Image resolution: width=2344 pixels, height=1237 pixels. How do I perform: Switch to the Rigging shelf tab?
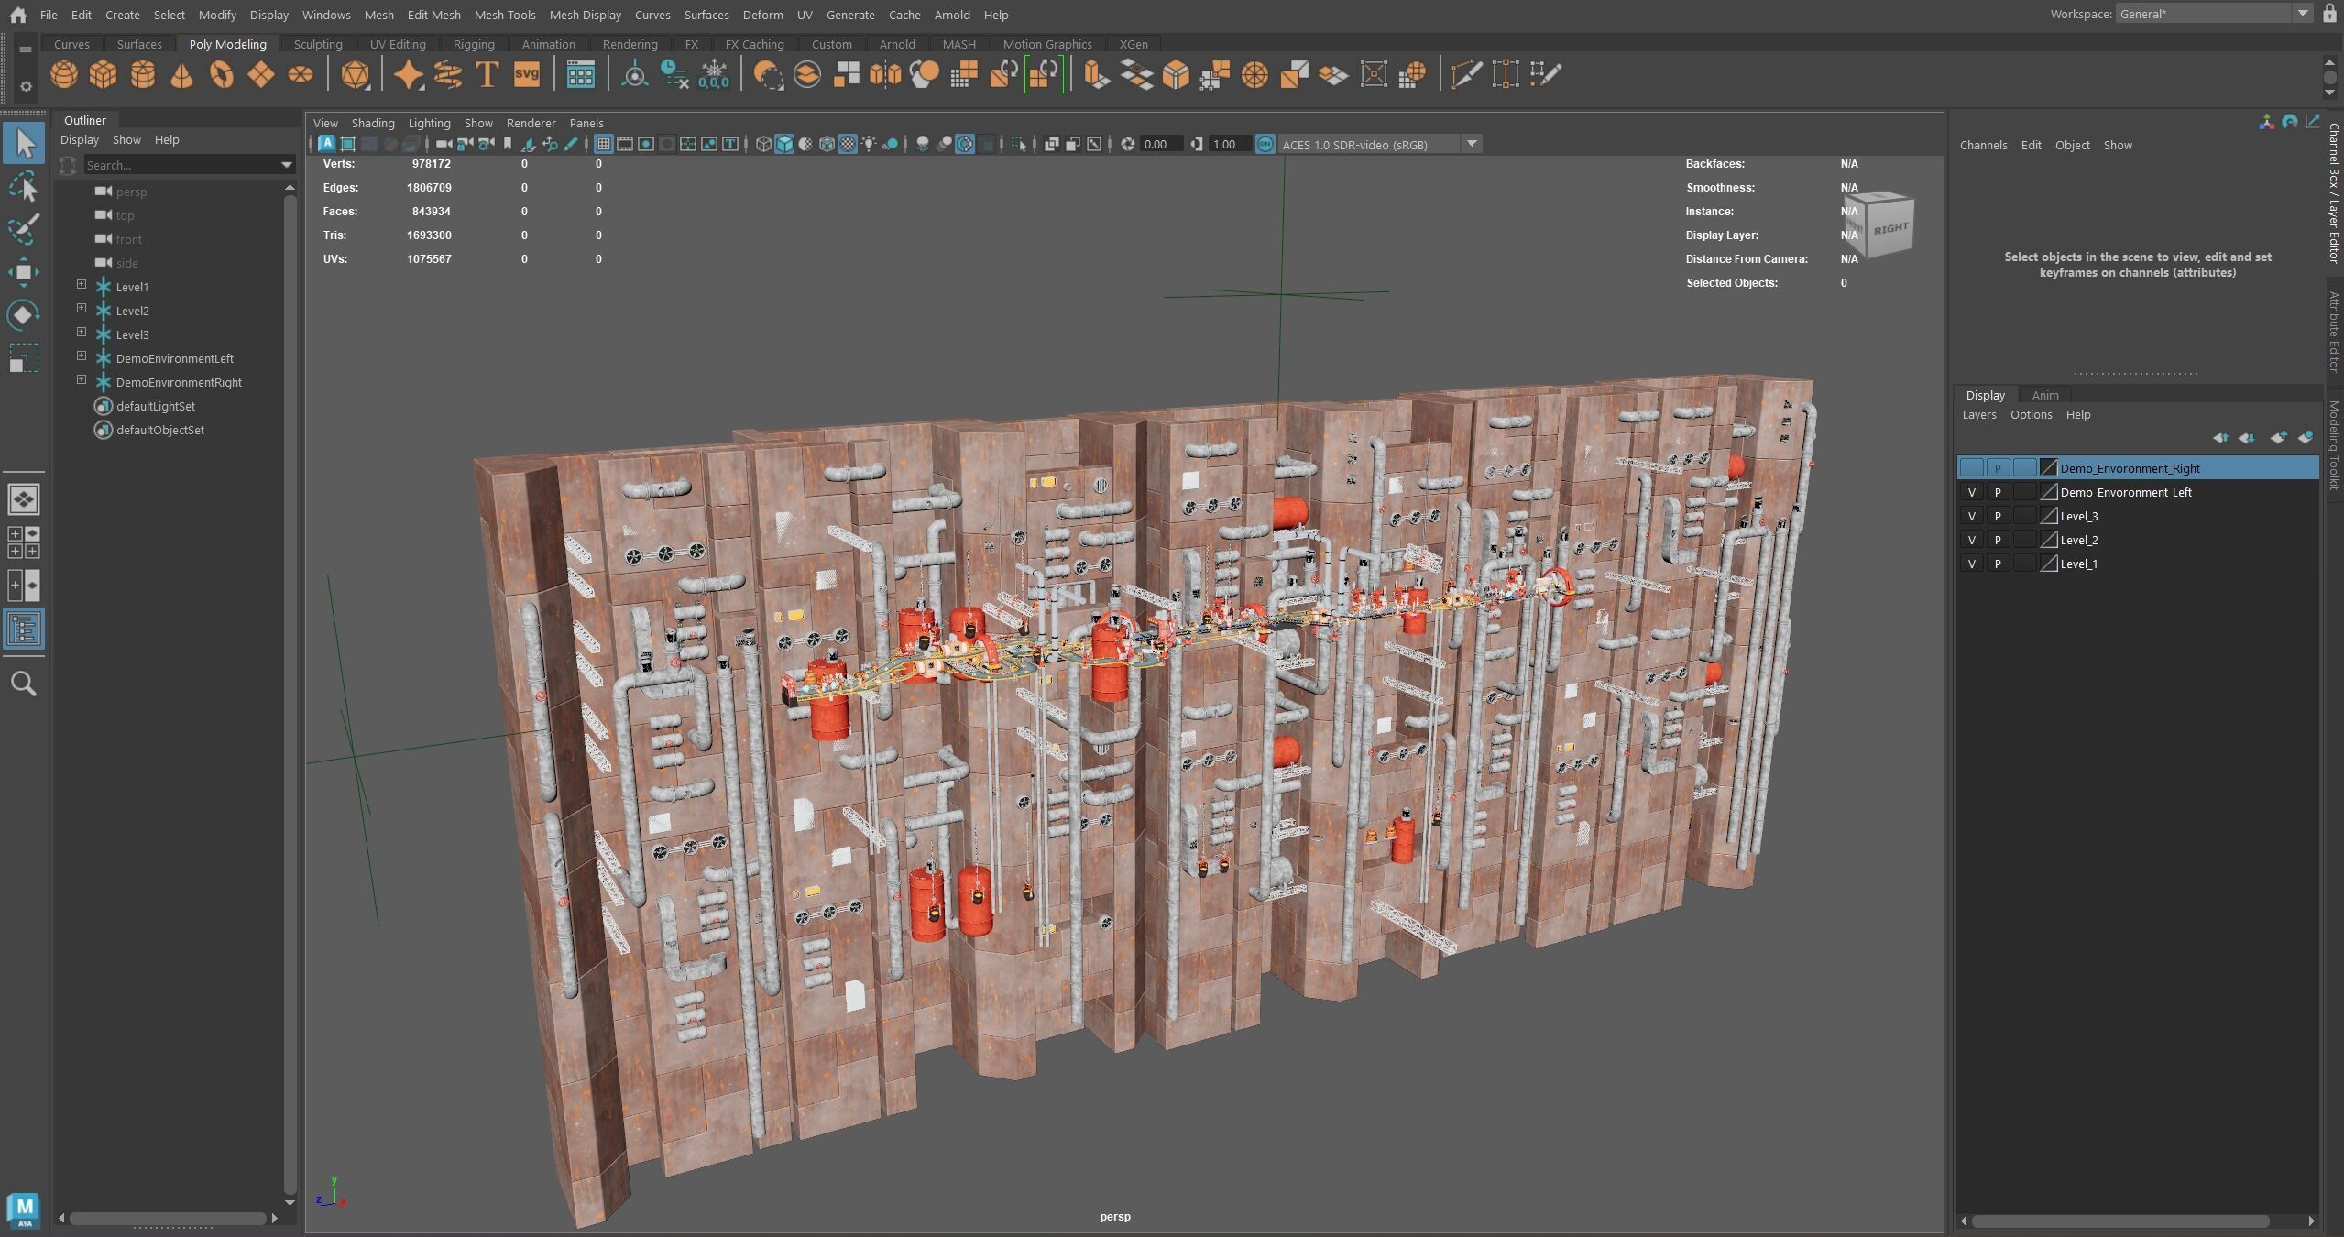click(474, 44)
